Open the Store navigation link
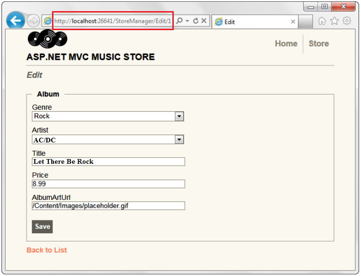Image resolution: width=361 pixels, height=276 pixels. (x=319, y=44)
